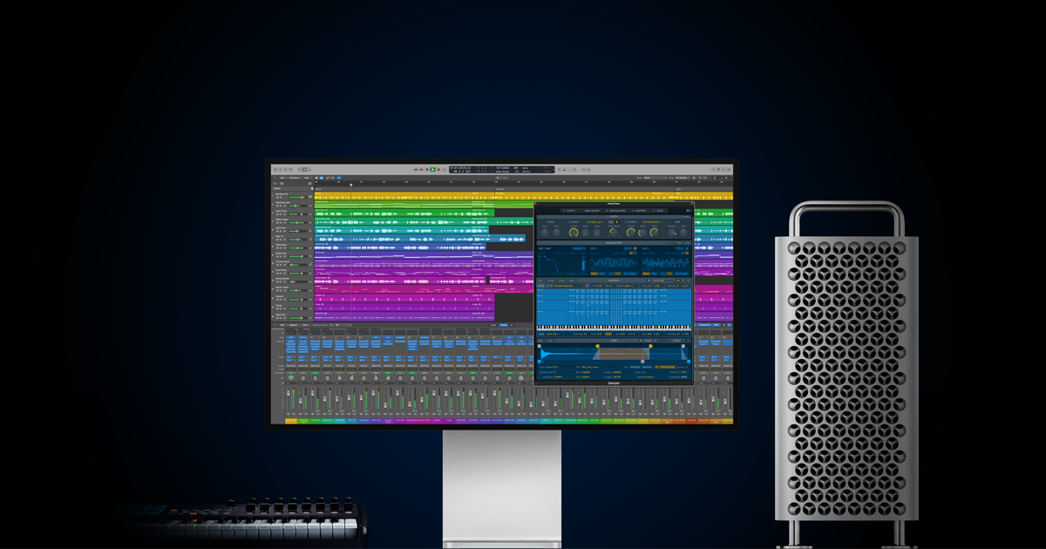Screen dimensions: 1046x549
Task: Open the Filter 1 type dropdown in Sampler
Action: (595, 221)
